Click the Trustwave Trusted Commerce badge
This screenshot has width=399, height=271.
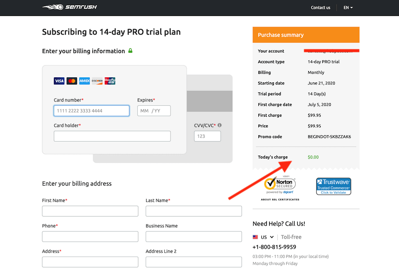(x=334, y=186)
